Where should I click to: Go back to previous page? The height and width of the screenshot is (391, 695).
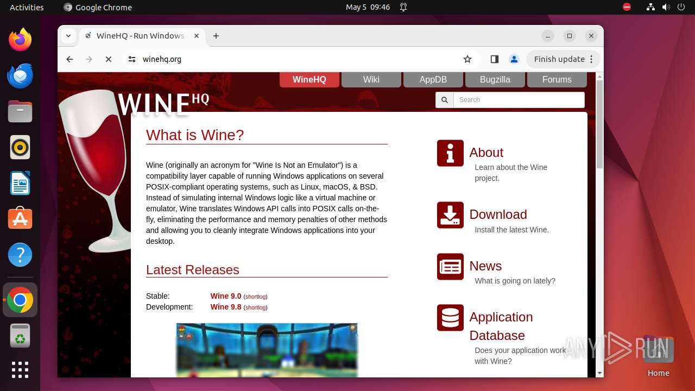pyautogui.click(x=69, y=59)
